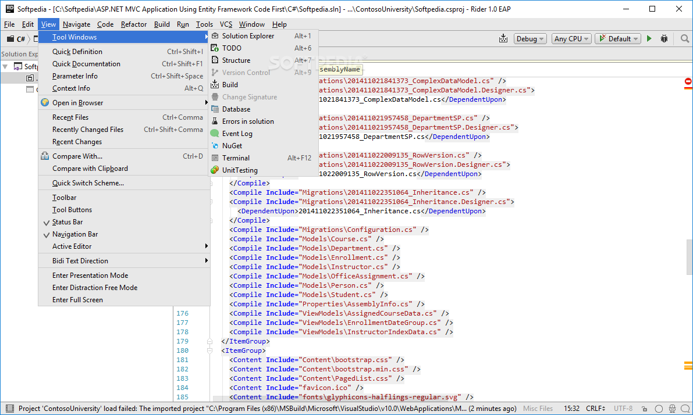Open the Navigate menu
This screenshot has width=693, height=415.
tap(76, 24)
